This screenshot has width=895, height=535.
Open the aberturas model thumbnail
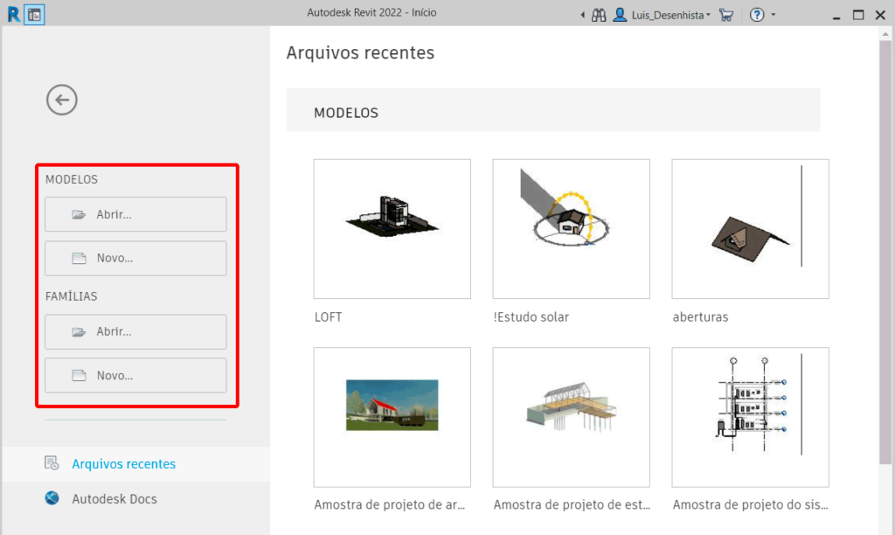[x=751, y=229]
